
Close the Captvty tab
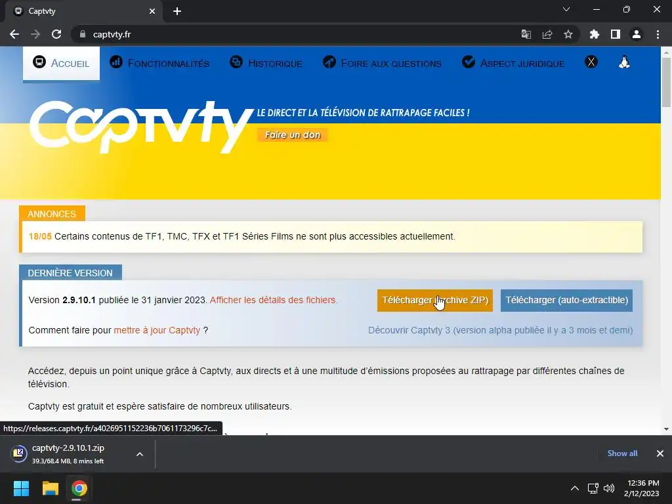point(152,11)
